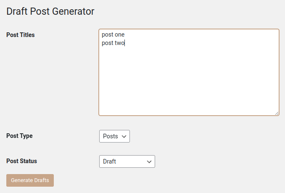This screenshot has width=285, height=193.
Task: Click the word "one" in the textarea
Action: click(120, 34)
